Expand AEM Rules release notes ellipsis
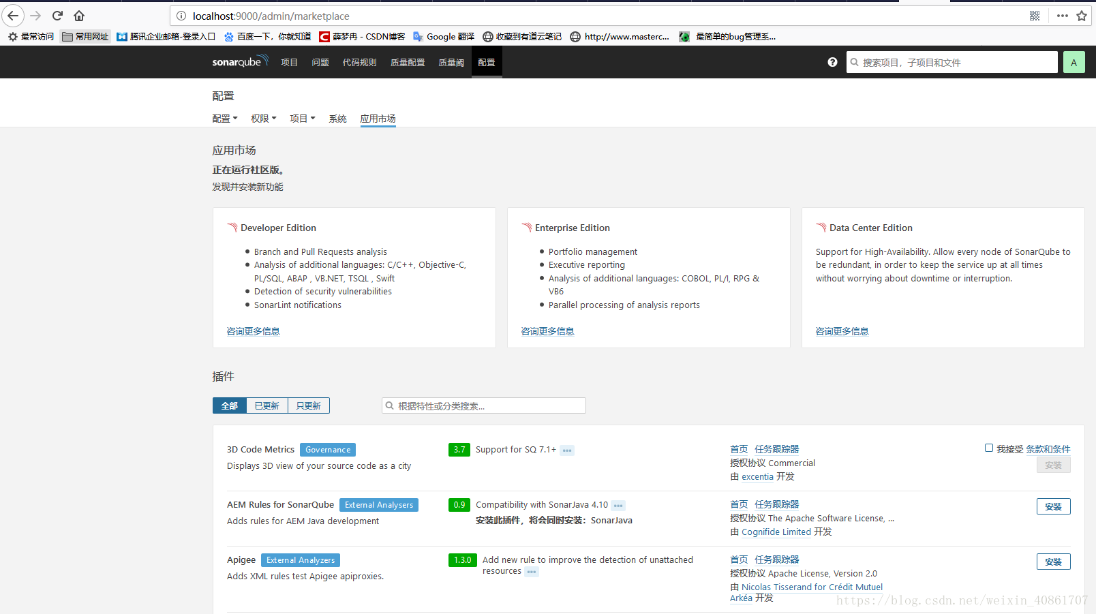Viewport: 1096px width, 614px height. coord(618,506)
